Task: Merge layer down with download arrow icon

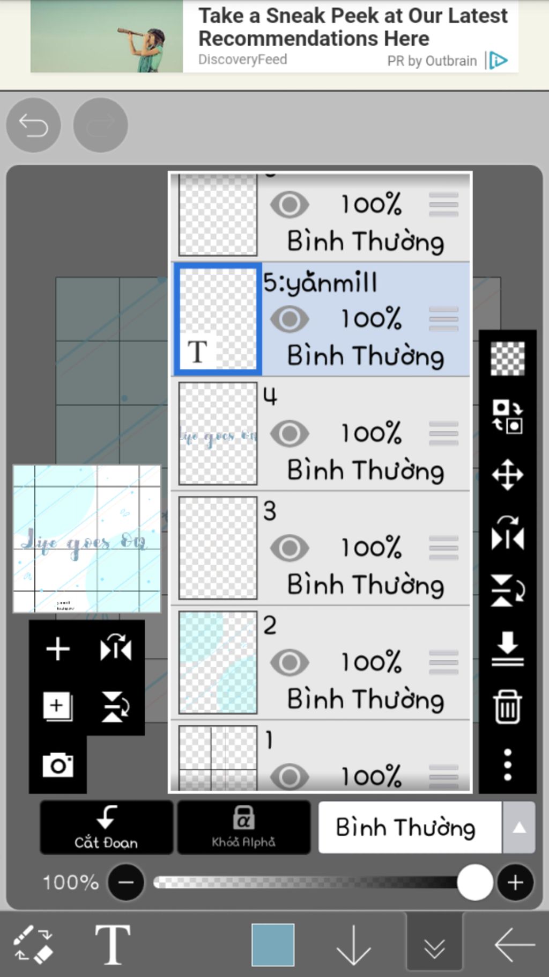Action: point(507,648)
